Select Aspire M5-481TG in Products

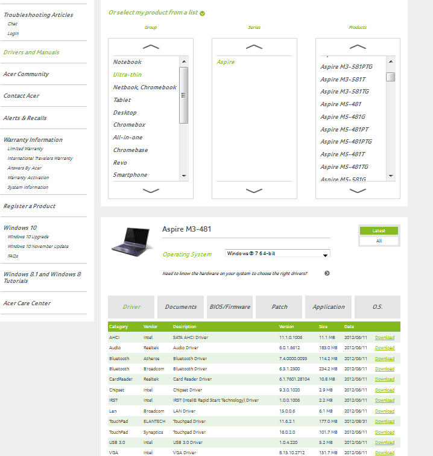tap(344, 167)
